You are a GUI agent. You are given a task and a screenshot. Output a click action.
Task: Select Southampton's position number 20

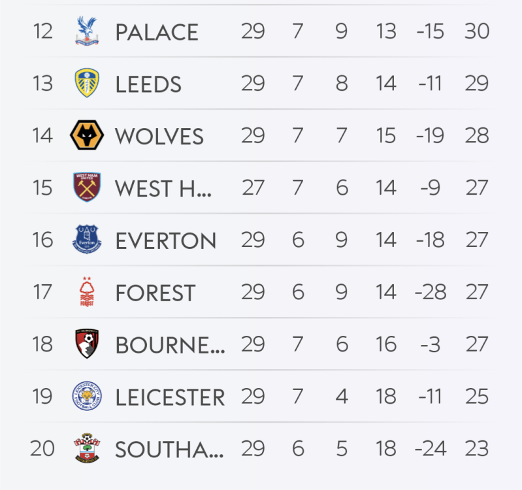(x=42, y=448)
